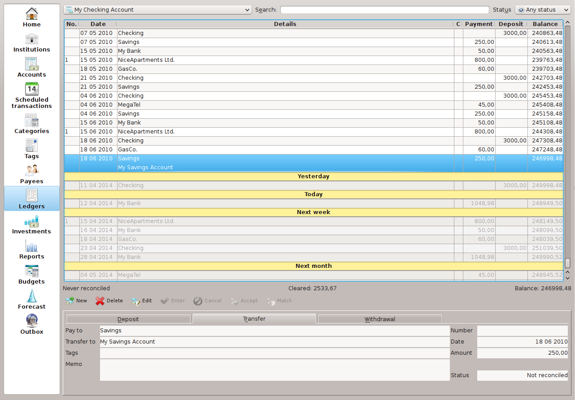The height and width of the screenshot is (400, 575).
Task: Show Scheduled transactions
Action: coord(32,96)
